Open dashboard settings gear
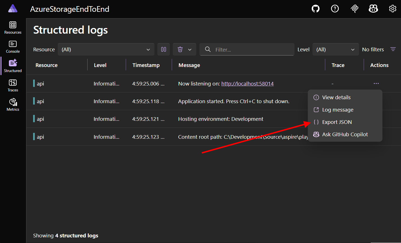This screenshot has height=243, width=401. tap(392, 9)
